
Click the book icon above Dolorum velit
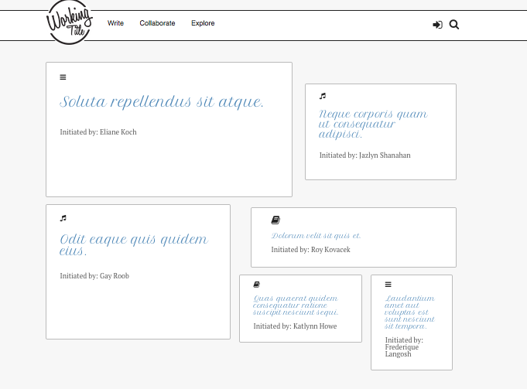point(275,220)
